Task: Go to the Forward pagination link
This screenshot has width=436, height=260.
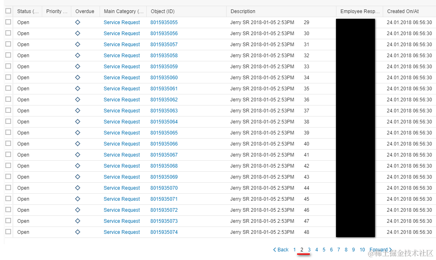Action: [380, 250]
